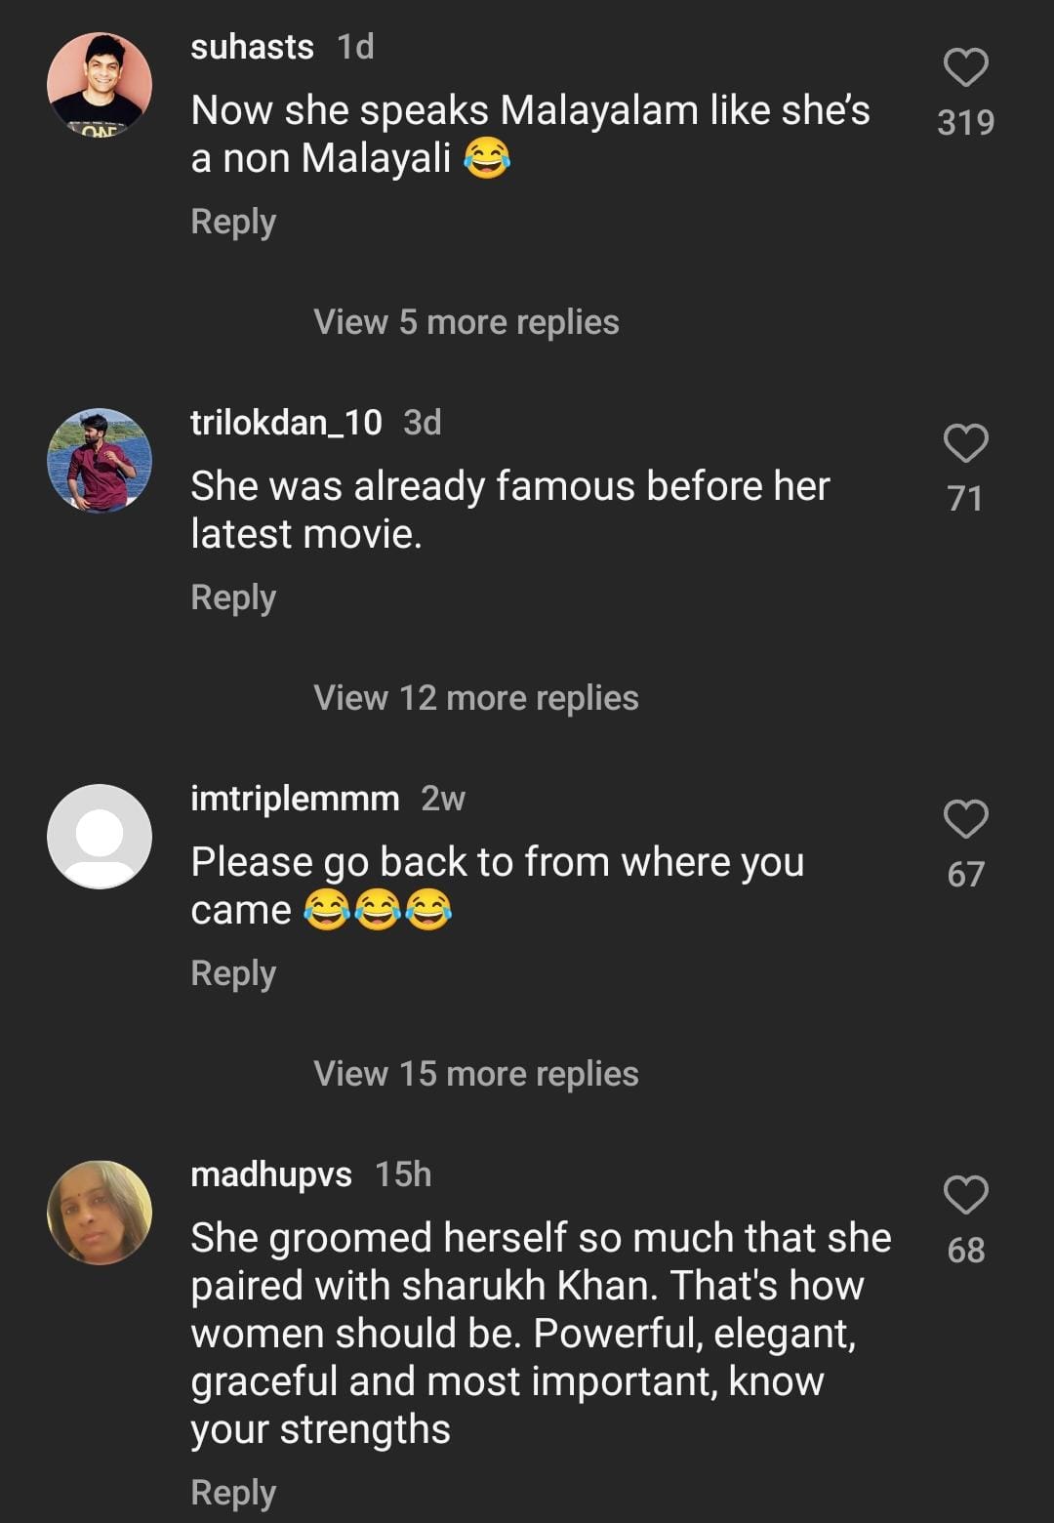Reply to imtriplemmm's comment

[x=233, y=973]
